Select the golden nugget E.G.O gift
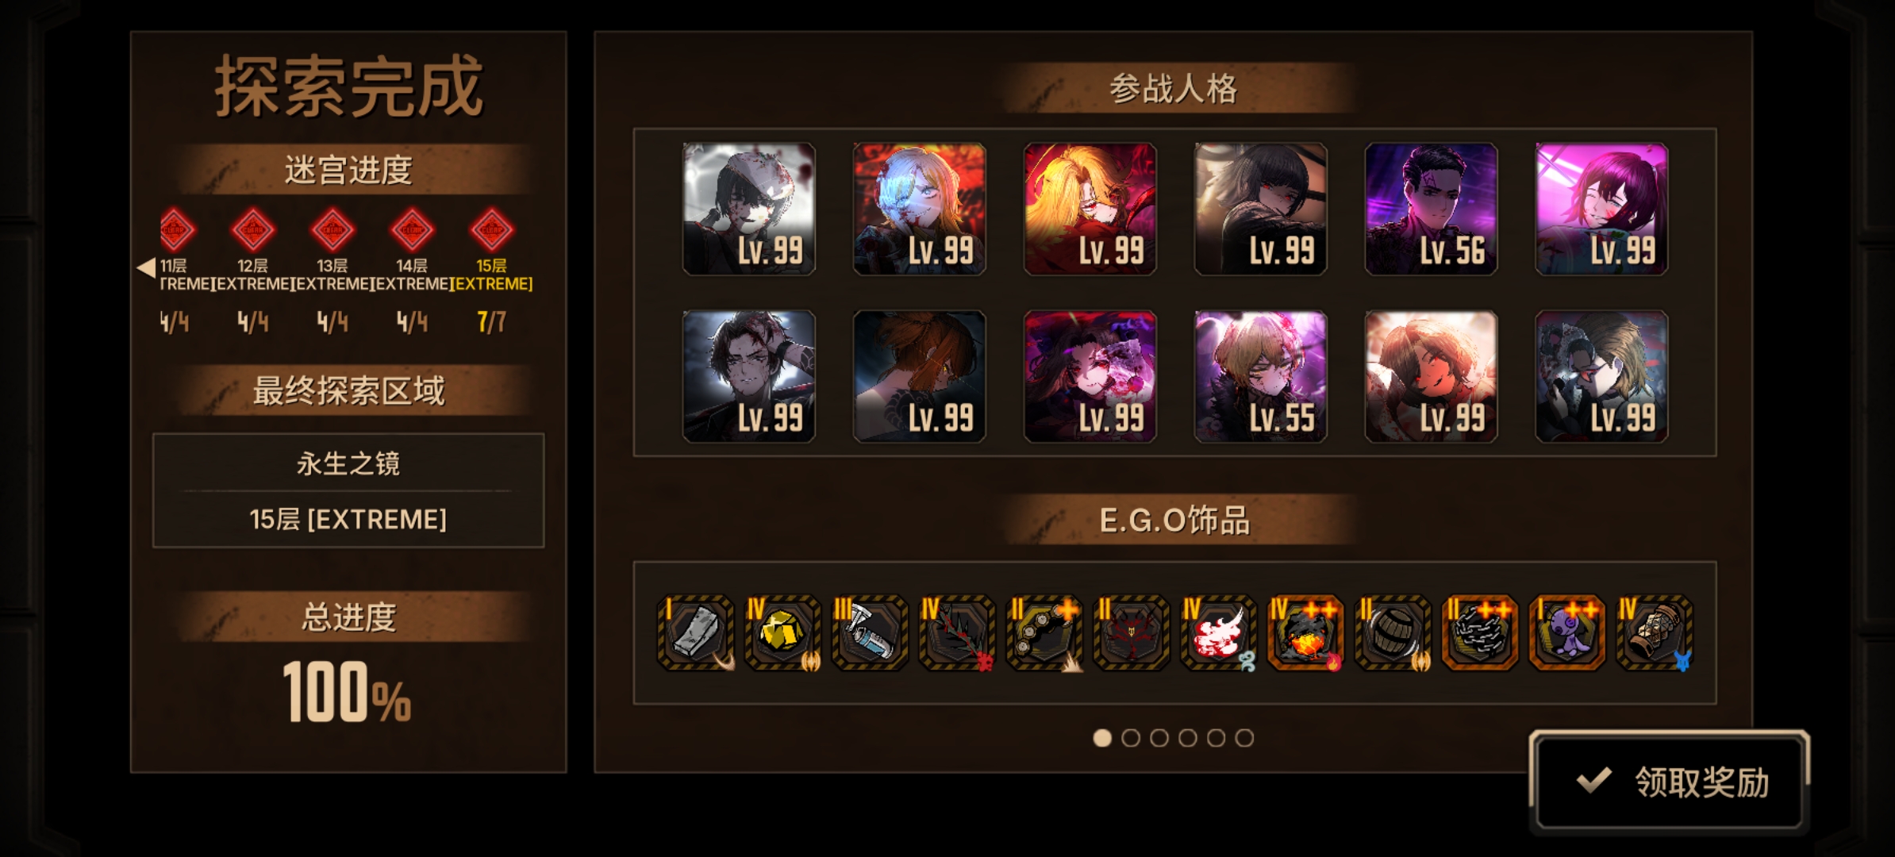Viewport: 1895px width, 857px height. click(x=782, y=632)
